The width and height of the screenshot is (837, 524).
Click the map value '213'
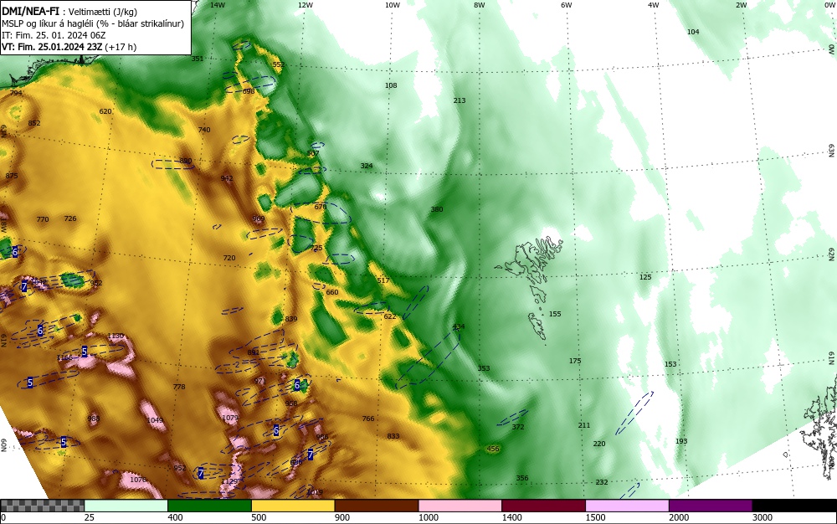point(460,100)
